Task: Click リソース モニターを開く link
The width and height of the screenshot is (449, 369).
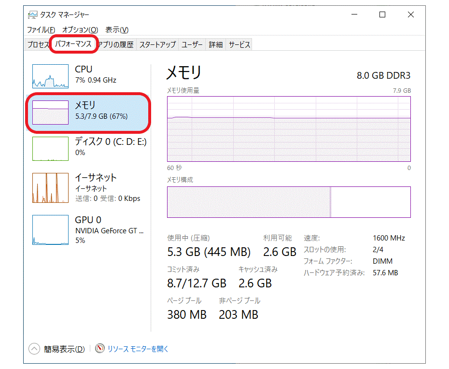Action: click(x=138, y=349)
